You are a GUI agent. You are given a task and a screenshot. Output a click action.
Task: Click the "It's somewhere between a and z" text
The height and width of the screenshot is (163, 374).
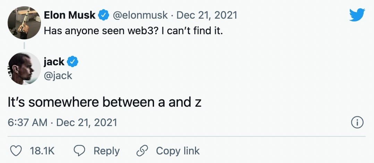104,103
